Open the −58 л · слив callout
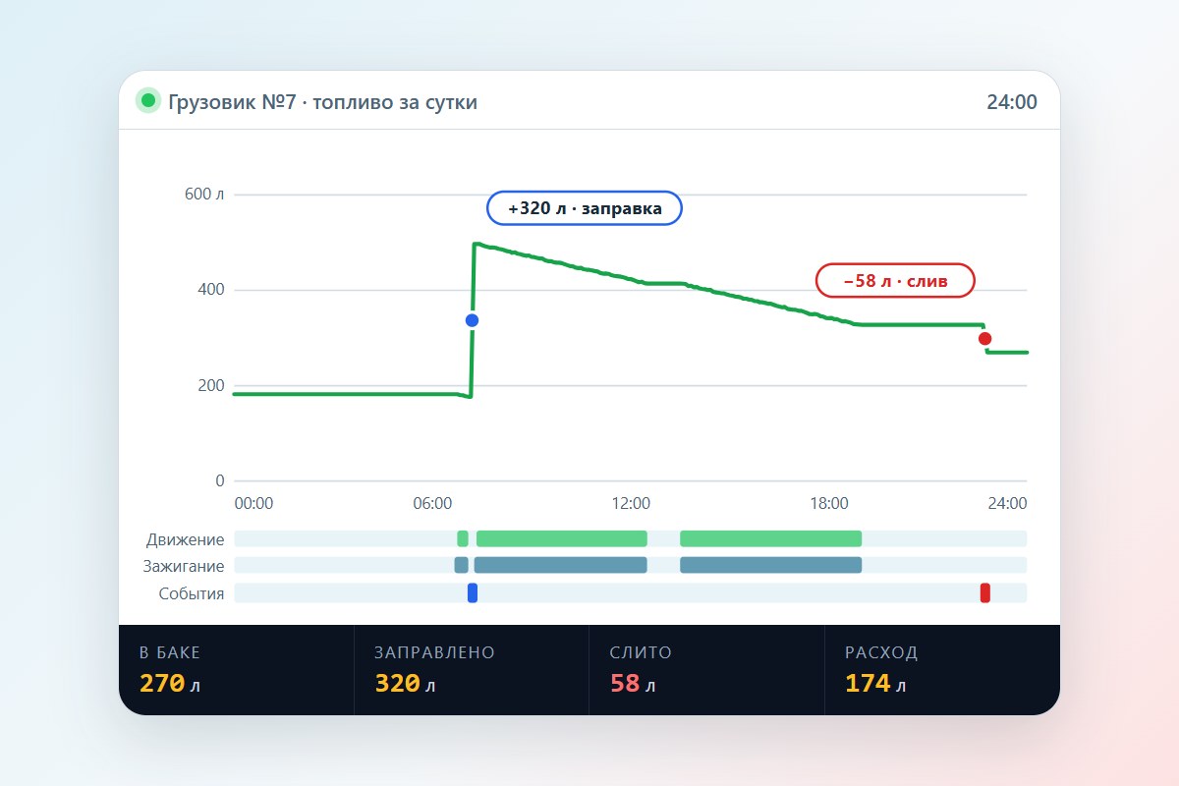Screen dimensions: 1179x786 point(895,281)
